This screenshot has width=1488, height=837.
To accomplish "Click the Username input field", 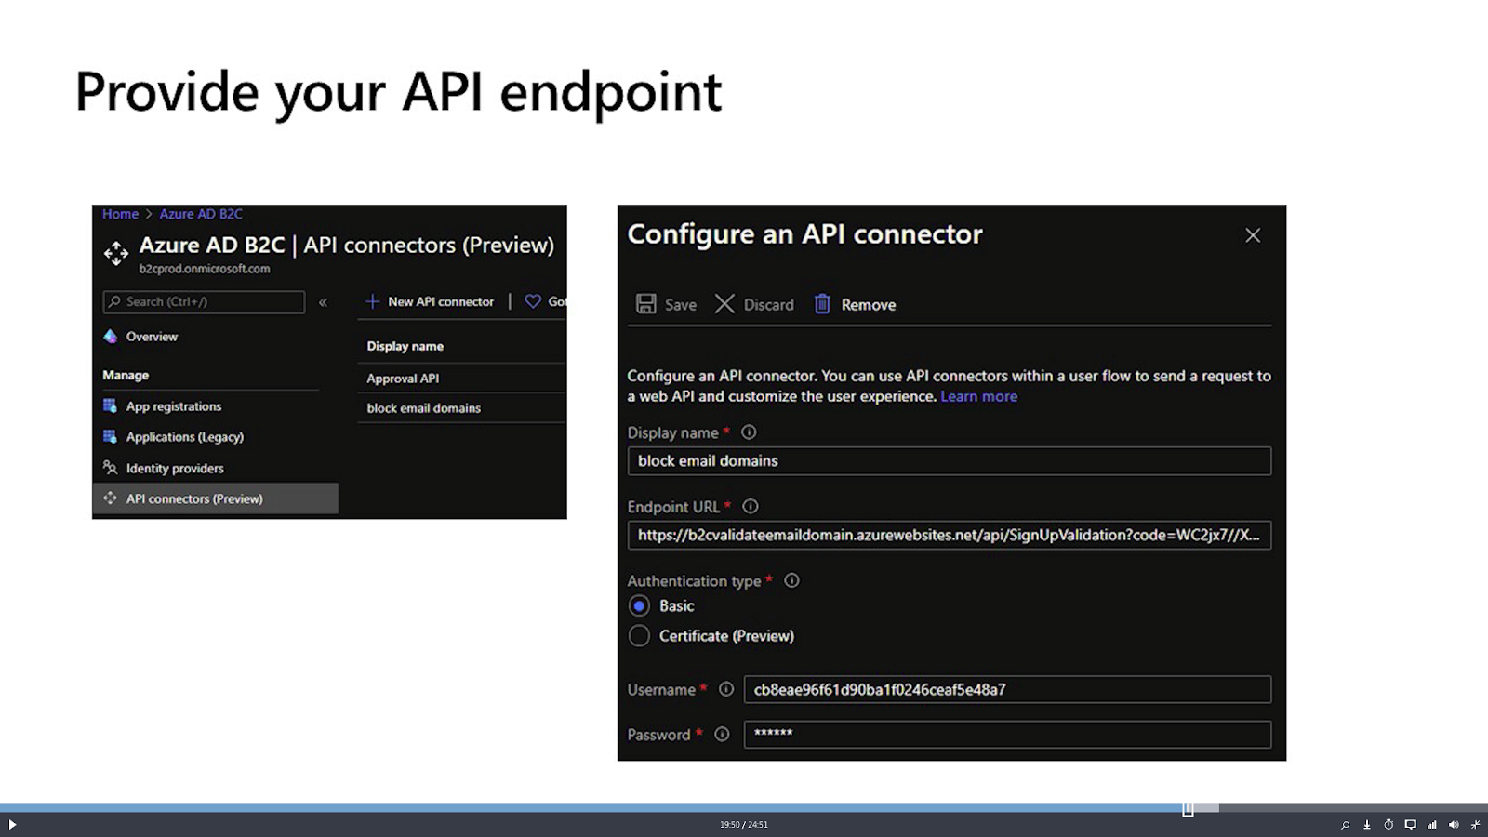I will (x=1007, y=689).
